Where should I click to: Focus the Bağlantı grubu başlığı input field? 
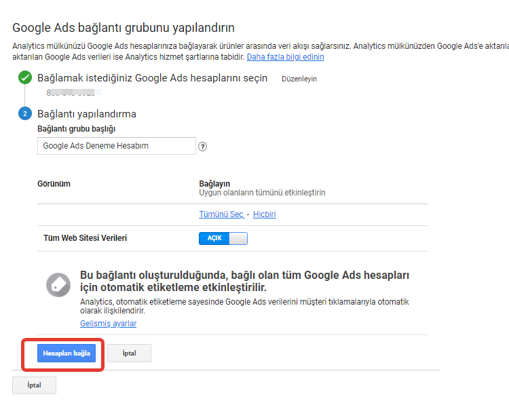coord(117,146)
